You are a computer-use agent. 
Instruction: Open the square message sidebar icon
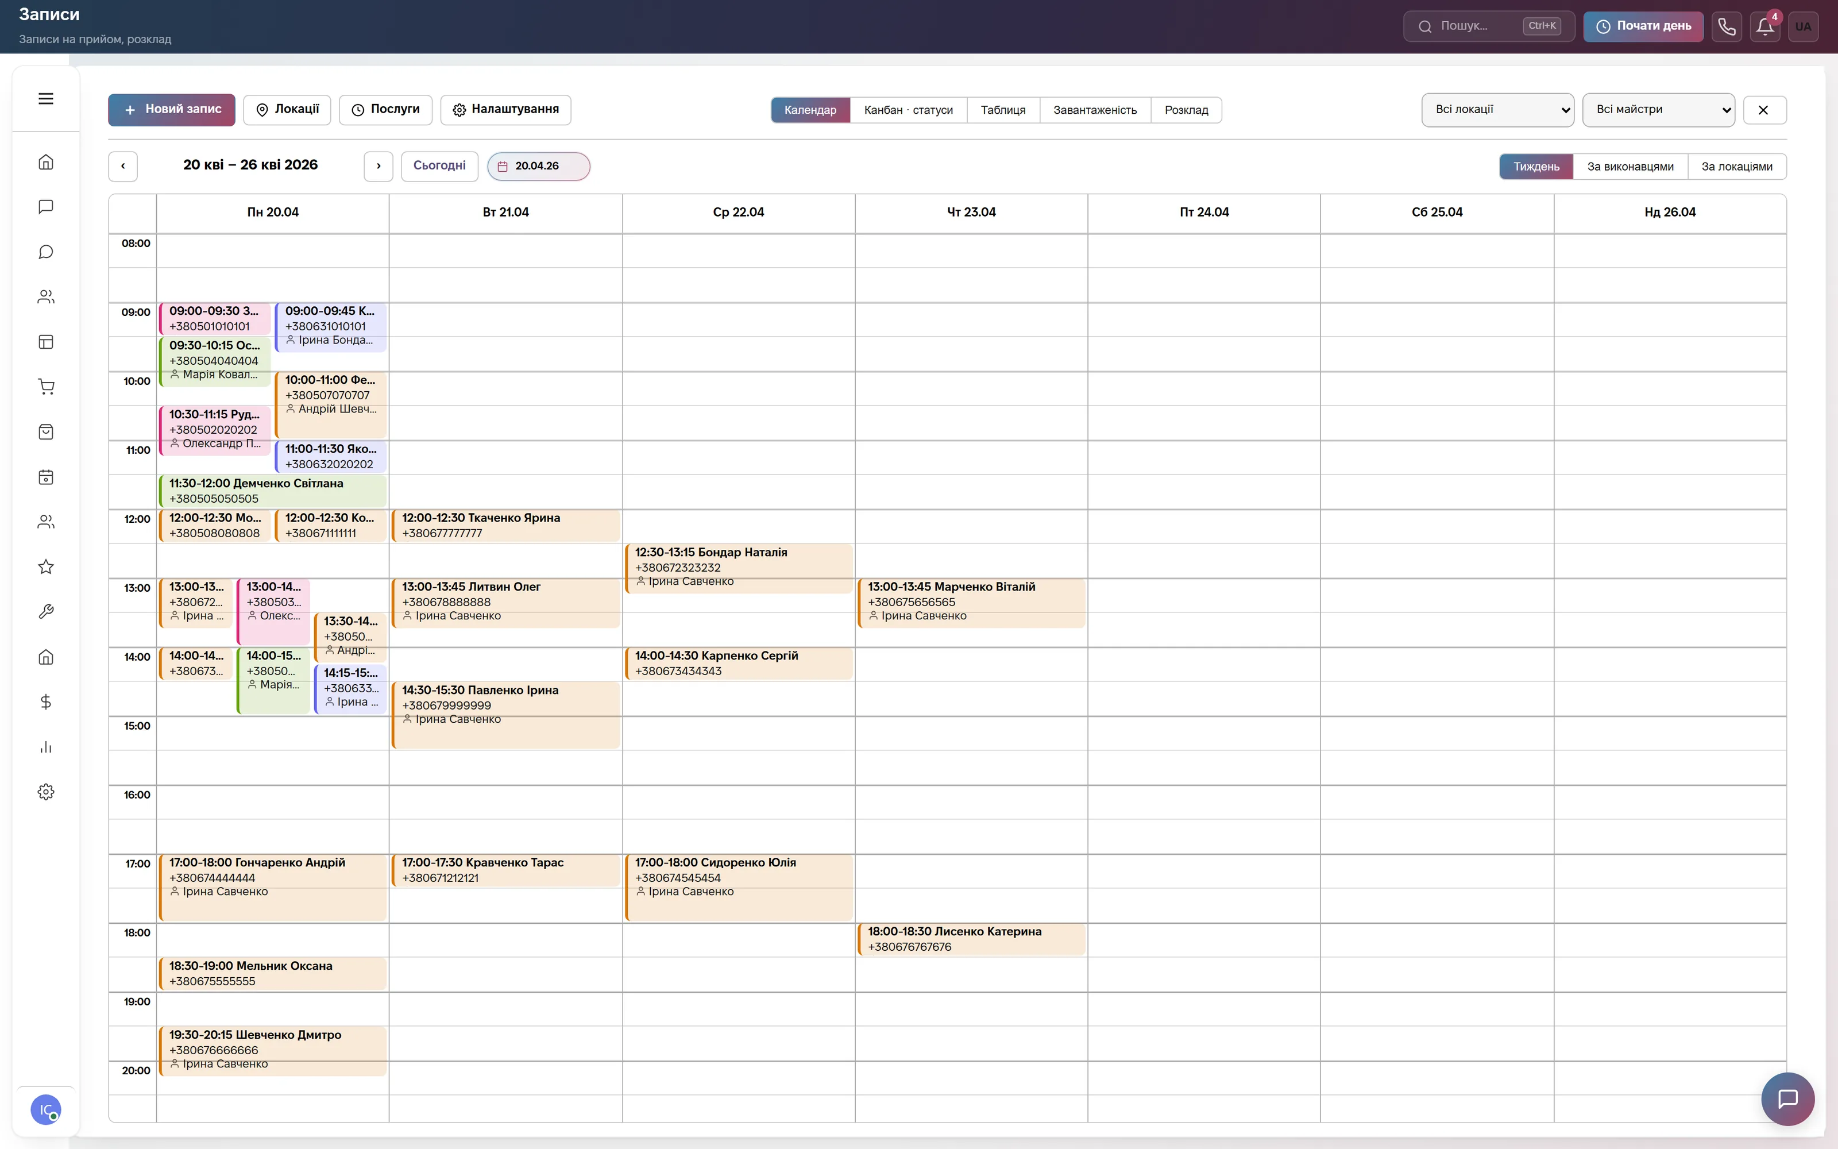[x=45, y=207]
